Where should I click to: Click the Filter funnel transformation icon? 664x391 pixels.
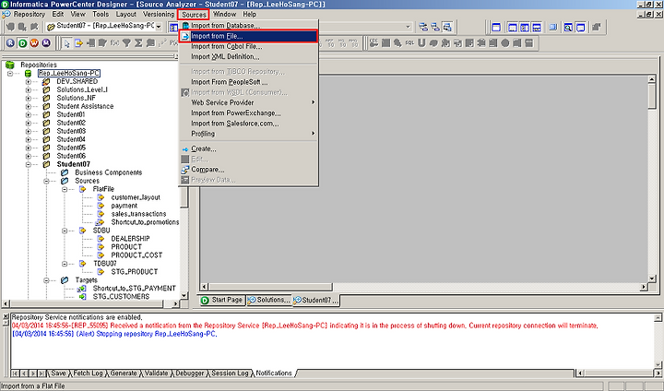pos(126,43)
